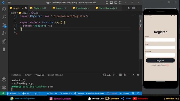Tap the Register button in emulator
Image resolution: width=180 pixels, height=101 pixels.
click(x=160, y=61)
